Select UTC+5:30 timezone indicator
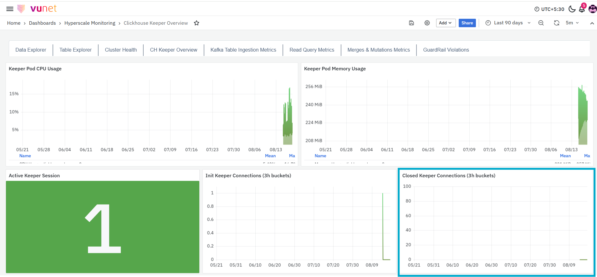Screen dimensions: 597x277 [549, 9]
